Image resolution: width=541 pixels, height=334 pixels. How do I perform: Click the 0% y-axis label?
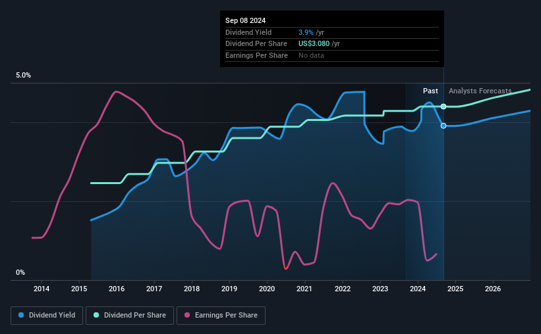(x=20, y=272)
